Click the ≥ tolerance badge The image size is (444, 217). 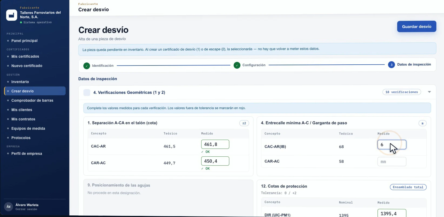point(422,123)
